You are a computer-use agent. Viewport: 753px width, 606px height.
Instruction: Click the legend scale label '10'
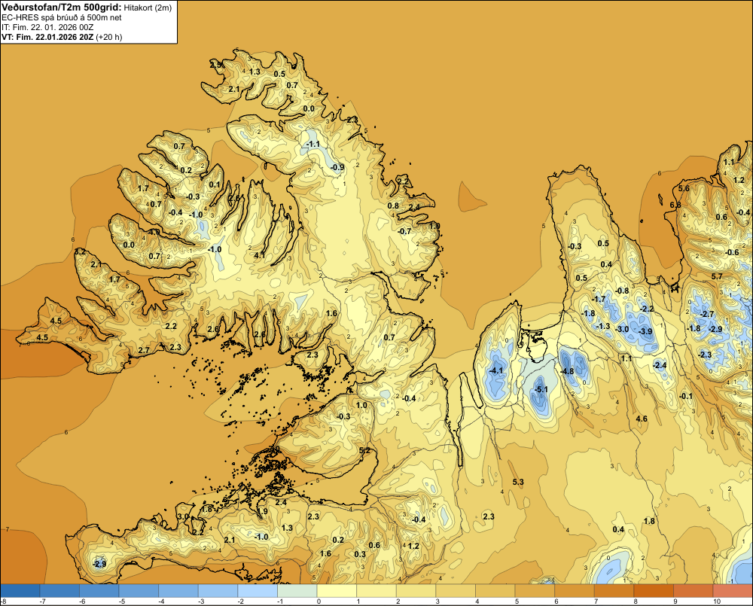pyautogui.click(x=717, y=601)
